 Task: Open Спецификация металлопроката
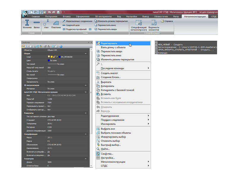click(x=138, y=25)
